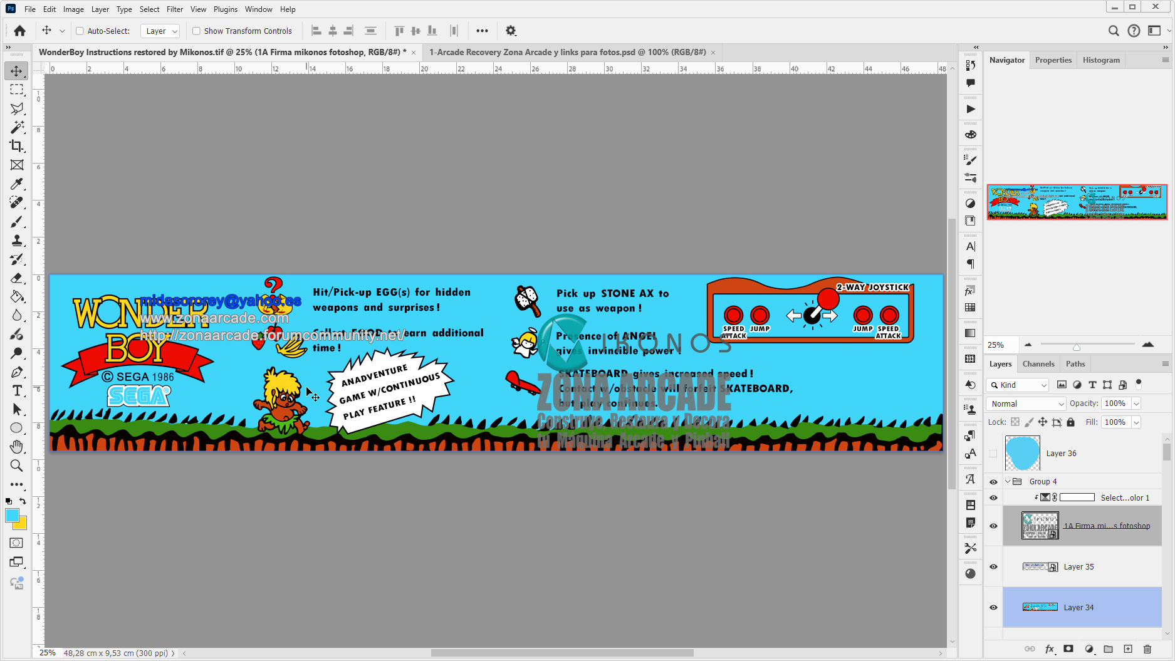Image resolution: width=1175 pixels, height=661 pixels.
Task: Select the Frame tool
Action: coord(17,165)
